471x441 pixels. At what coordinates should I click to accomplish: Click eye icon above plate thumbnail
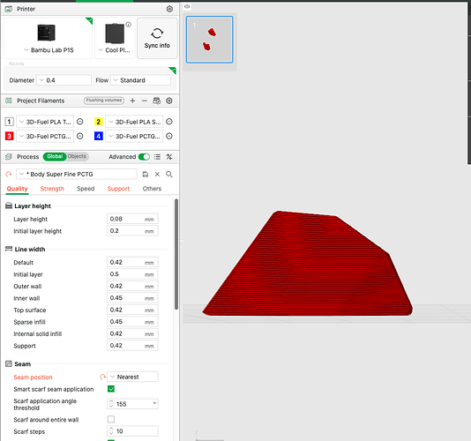tap(187, 6)
